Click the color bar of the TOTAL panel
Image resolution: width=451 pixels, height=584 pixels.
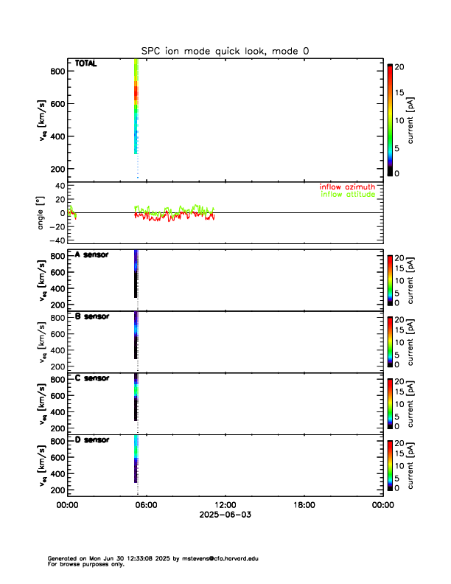tap(389, 120)
